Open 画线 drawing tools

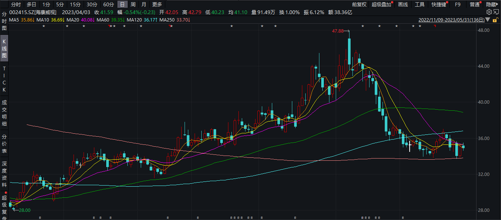click(x=403, y=4)
